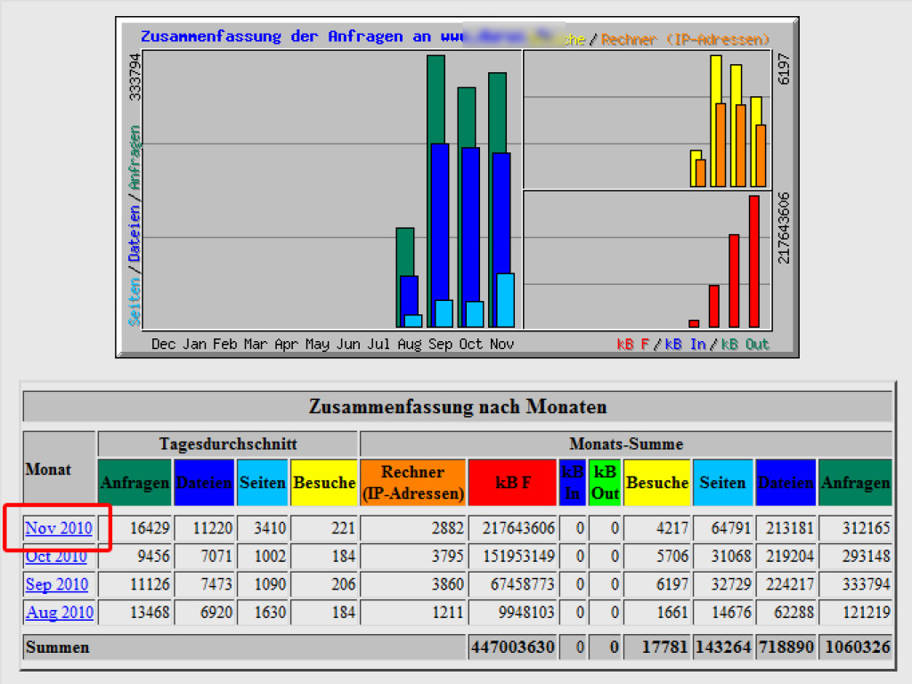Click the 'Monat' column header
This screenshot has width=912, height=684.
(x=60, y=468)
